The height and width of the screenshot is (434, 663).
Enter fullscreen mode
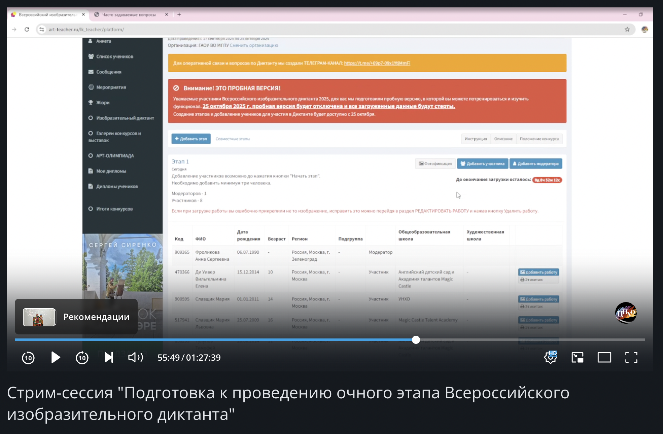coord(631,357)
